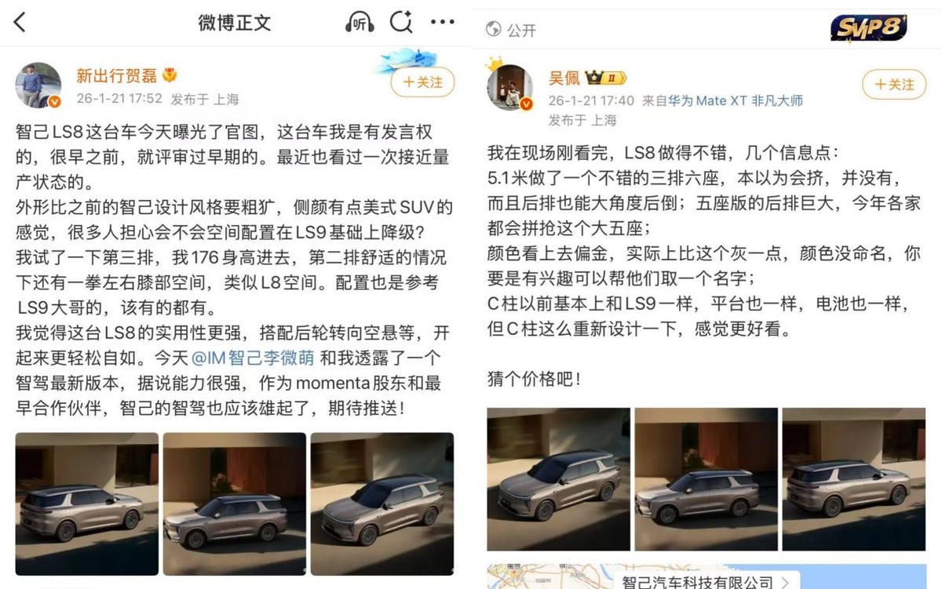Open the search refresh icon in header
This screenshot has width=942, height=589.
click(401, 22)
